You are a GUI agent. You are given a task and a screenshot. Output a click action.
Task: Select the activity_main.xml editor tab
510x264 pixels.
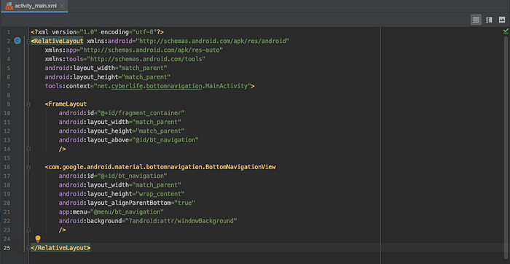pos(34,6)
